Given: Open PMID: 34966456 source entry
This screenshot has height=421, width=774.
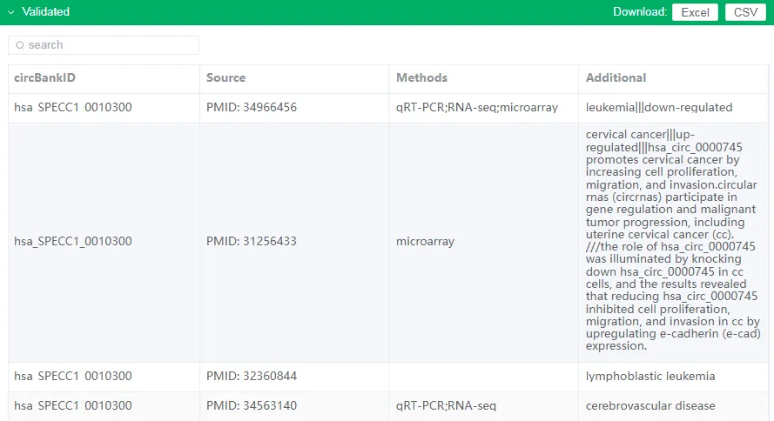Looking at the screenshot, I should (x=252, y=108).
